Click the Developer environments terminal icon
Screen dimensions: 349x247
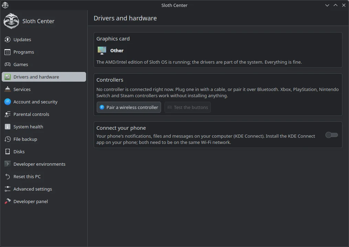pyautogui.click(x=7, y=164)
